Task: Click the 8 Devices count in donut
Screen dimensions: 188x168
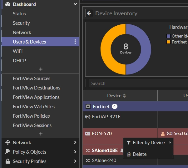Action: pyautogui.click(x=126, y=48)
